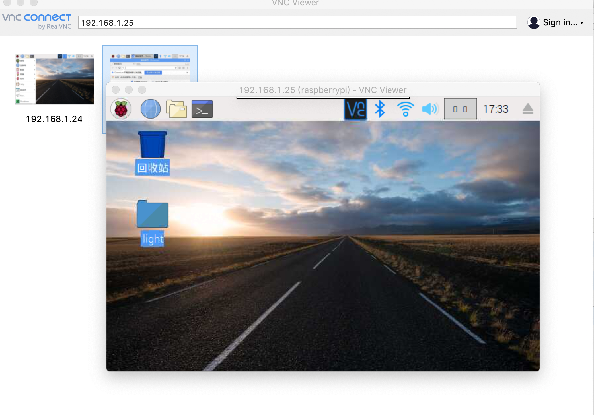Reveal the hidden VNC toolbar handle
The height and width of the screenshot is (415, 594).
pos(323,98)
